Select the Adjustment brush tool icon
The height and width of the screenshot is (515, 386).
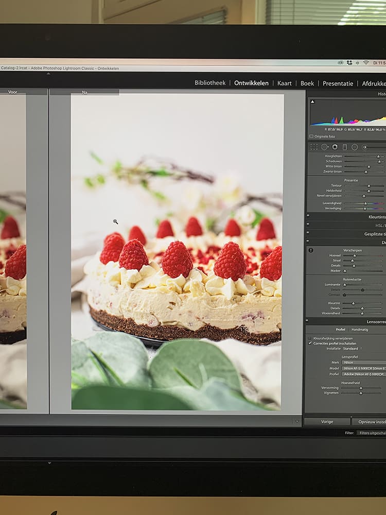coord(364,147)
